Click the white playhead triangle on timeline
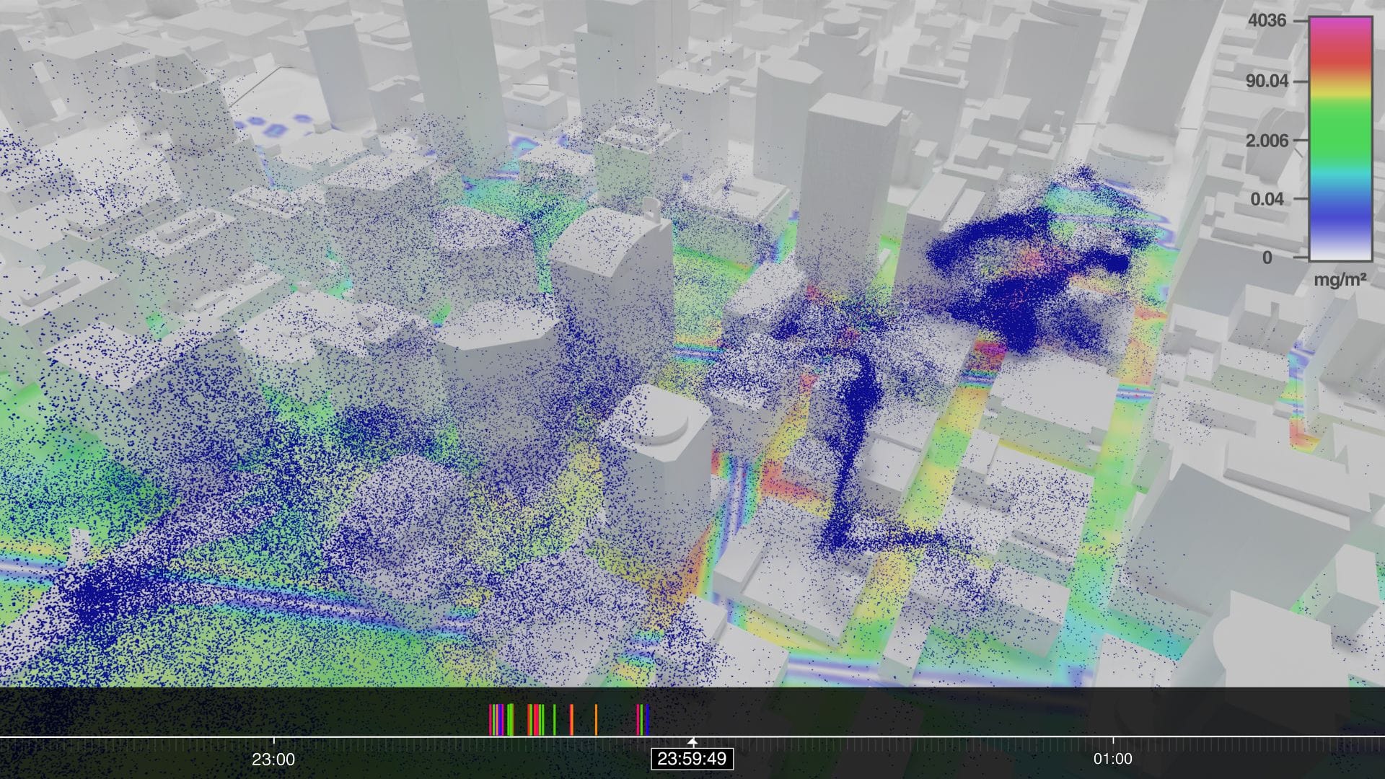 tap(692, 741)
